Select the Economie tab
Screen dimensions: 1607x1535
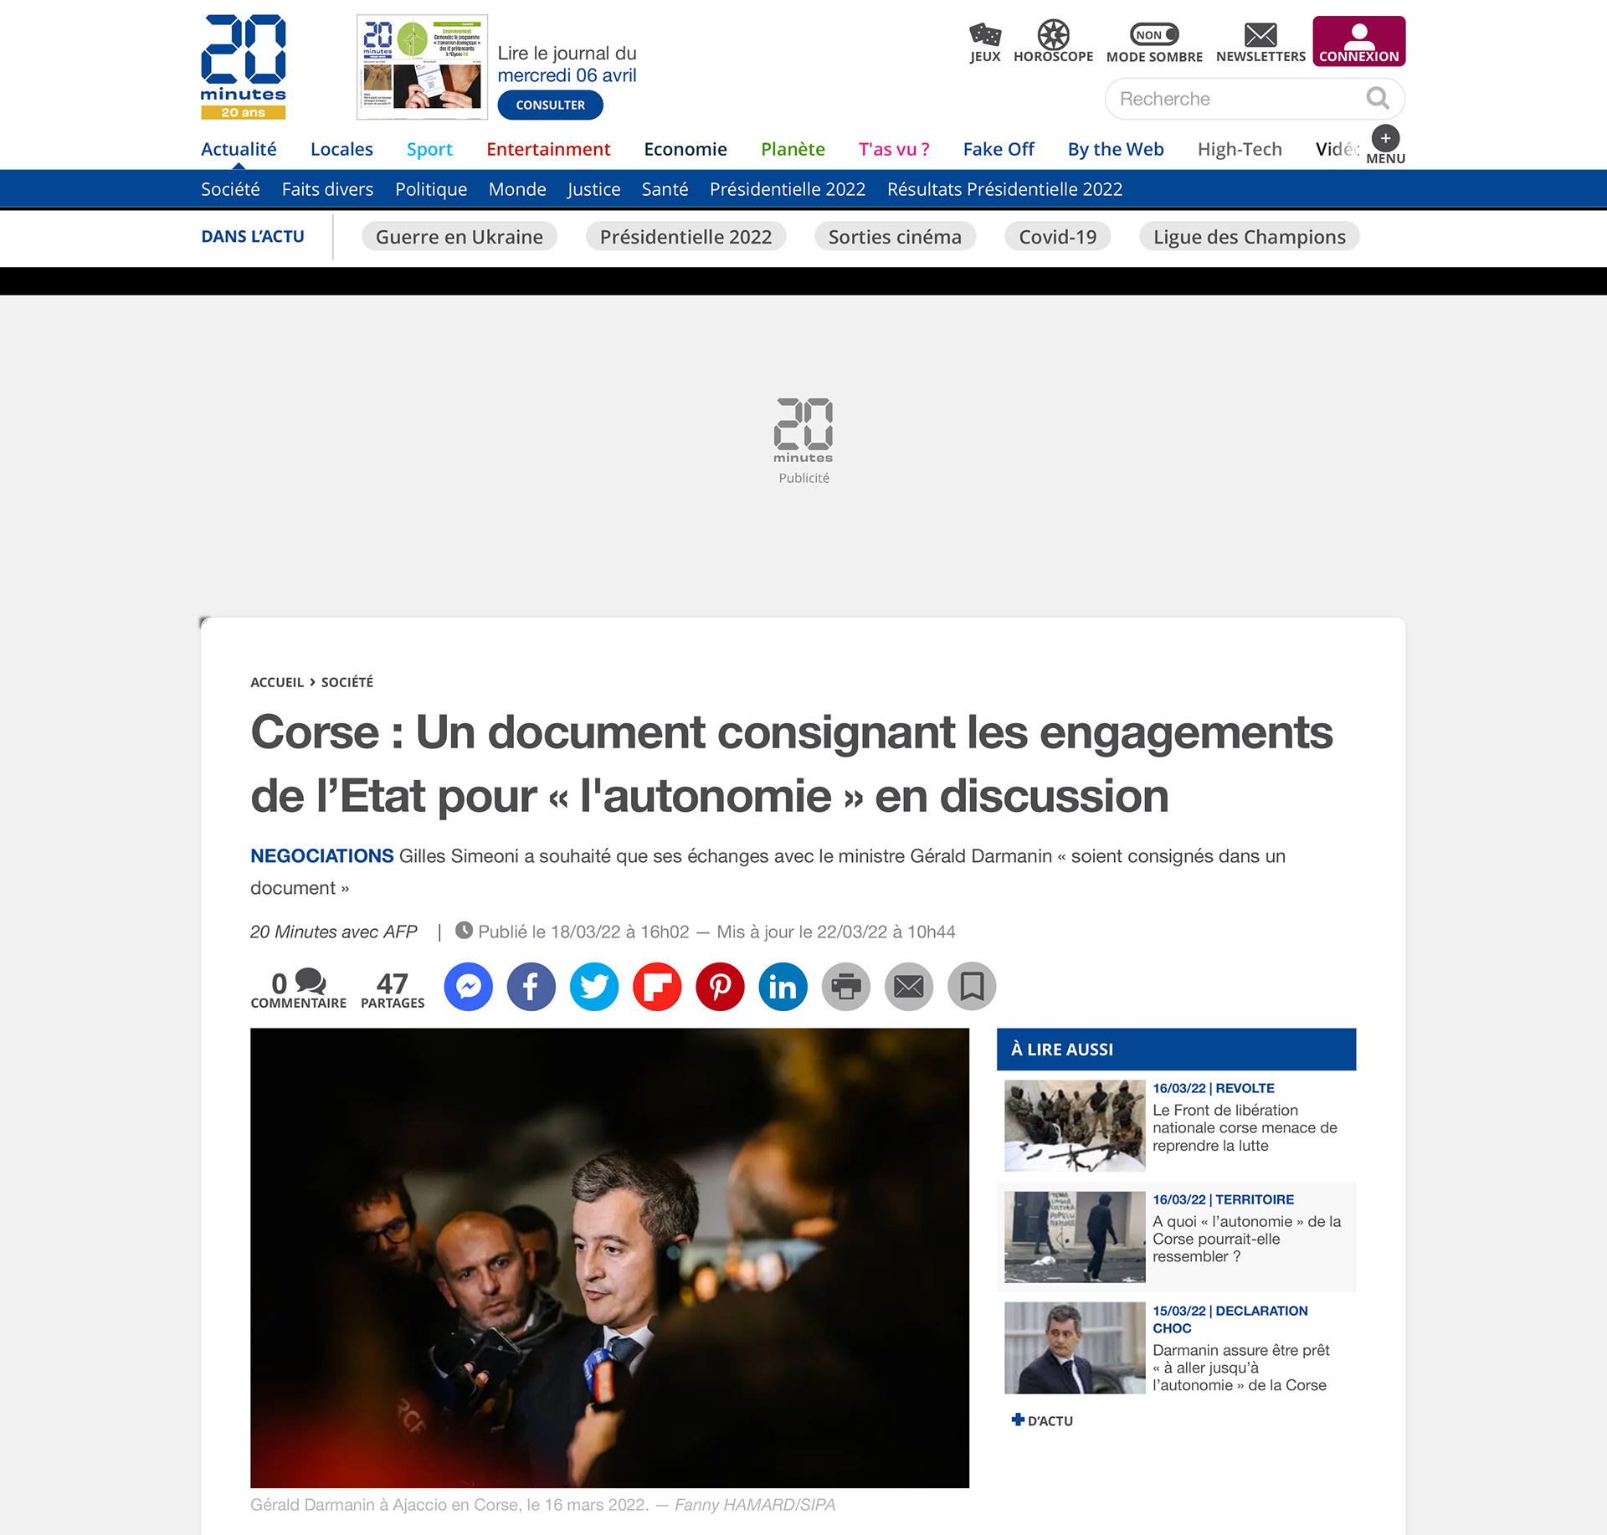(685, 149)
